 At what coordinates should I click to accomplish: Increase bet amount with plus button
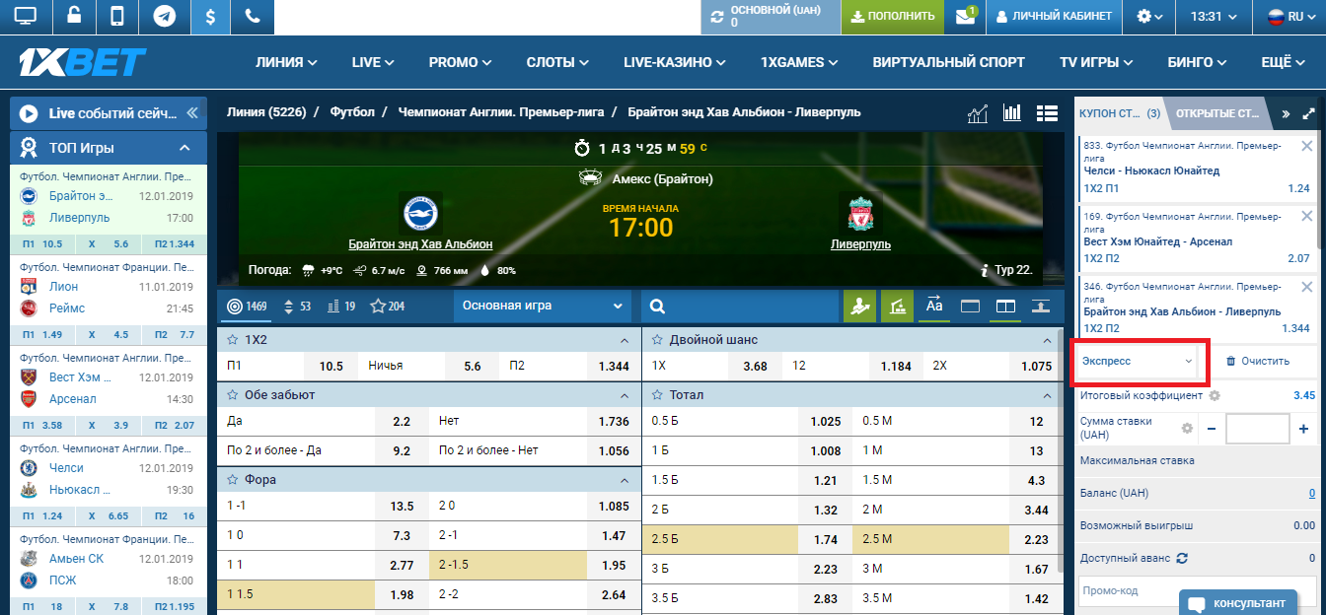pos(1303,429)
